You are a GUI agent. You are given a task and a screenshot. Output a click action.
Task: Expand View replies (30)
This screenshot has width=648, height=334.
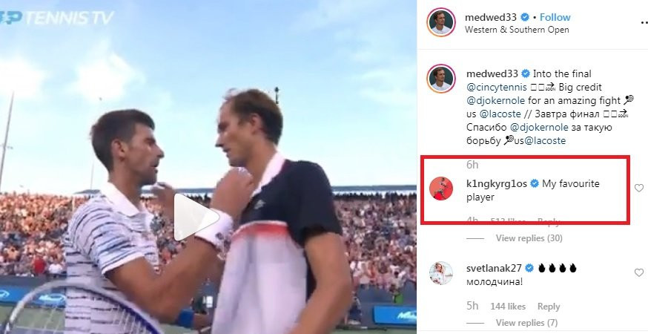tap(529, 238)
